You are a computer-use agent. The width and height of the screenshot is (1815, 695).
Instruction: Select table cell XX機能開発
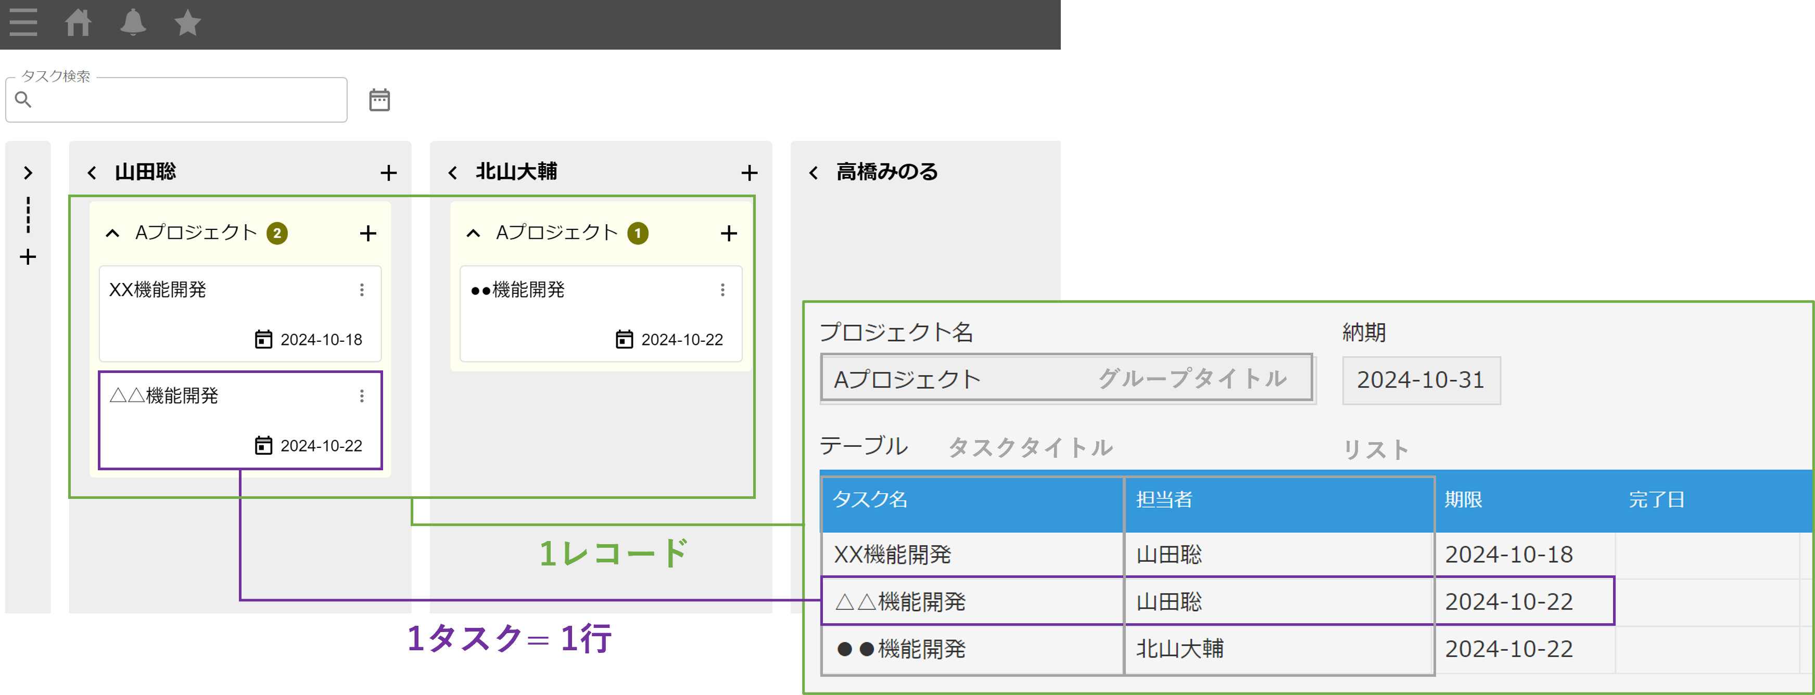pos(972,555)
